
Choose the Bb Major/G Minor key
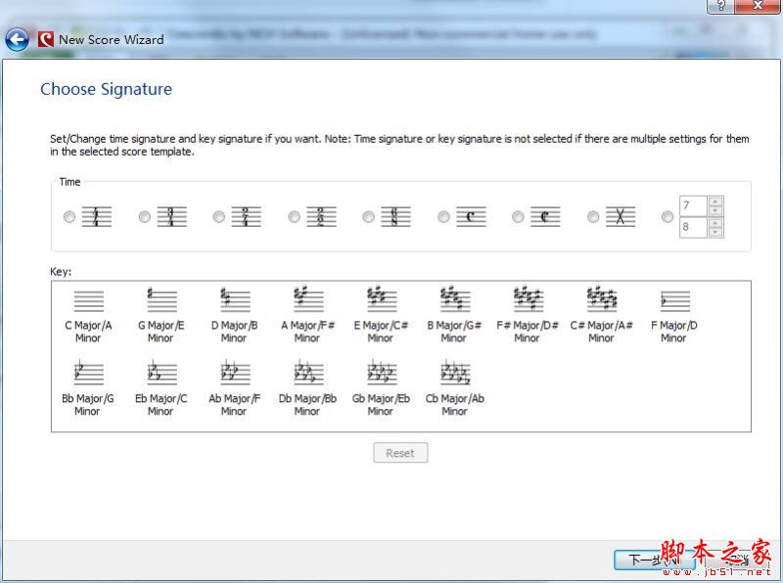[x=88, y=389]
